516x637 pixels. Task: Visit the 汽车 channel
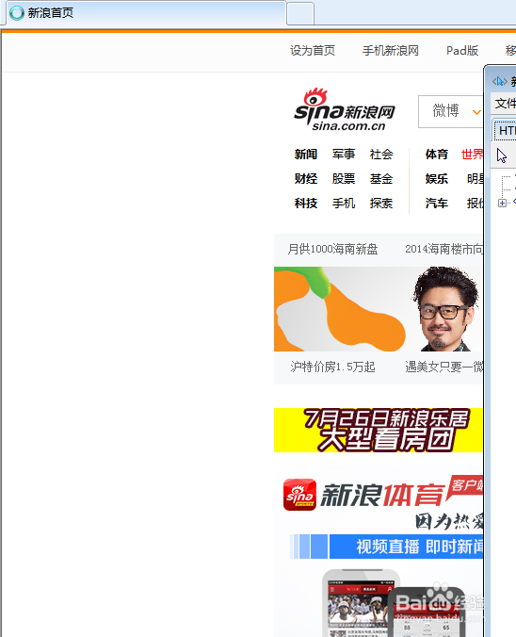pyautogui.click(x=436, y=204)
